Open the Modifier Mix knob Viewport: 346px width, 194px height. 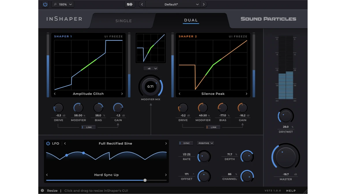click(151, 86)
